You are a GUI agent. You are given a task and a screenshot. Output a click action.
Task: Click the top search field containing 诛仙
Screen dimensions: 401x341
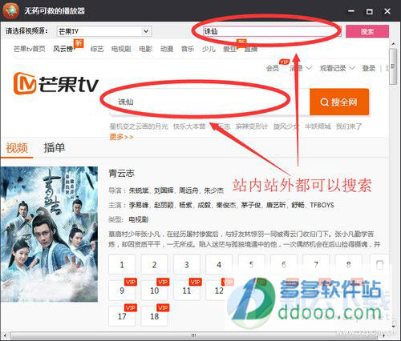[272, 31]
